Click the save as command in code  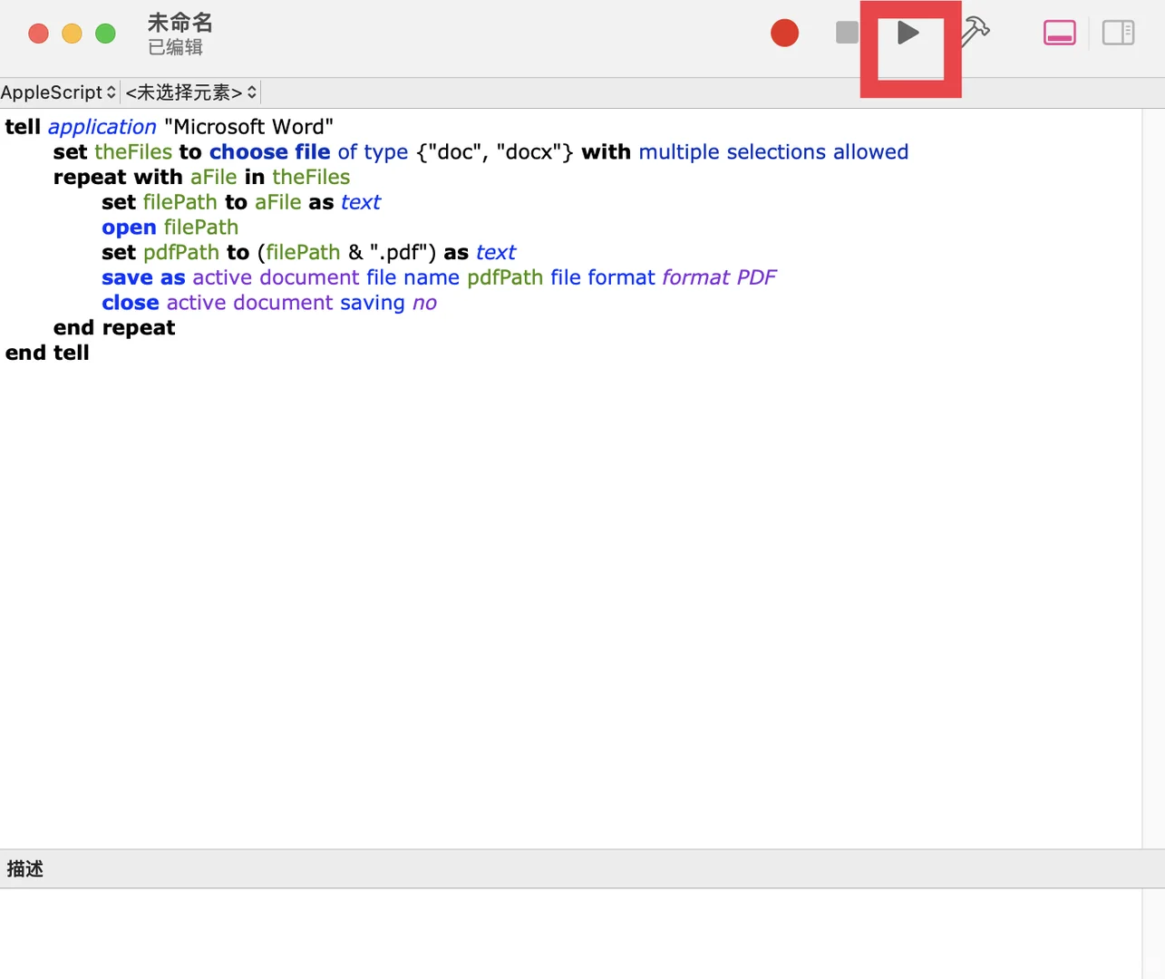point(142,276)
